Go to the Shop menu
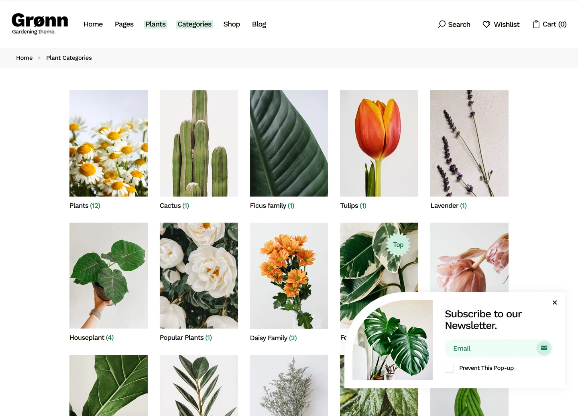 point(232,24)
